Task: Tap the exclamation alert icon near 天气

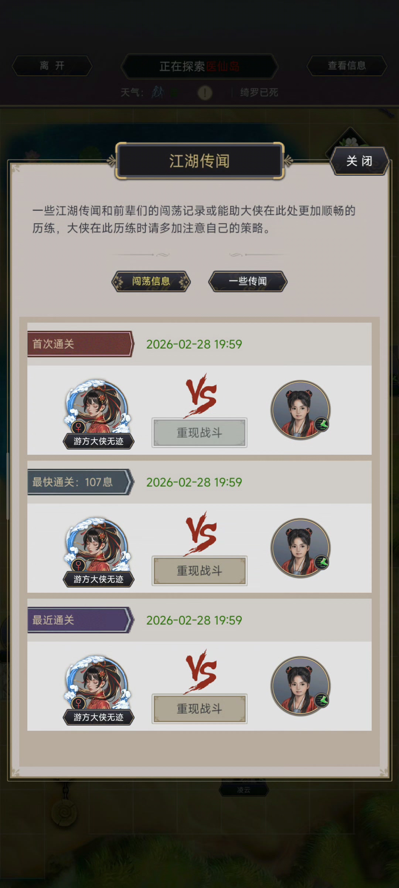Action: pos(205,92)
